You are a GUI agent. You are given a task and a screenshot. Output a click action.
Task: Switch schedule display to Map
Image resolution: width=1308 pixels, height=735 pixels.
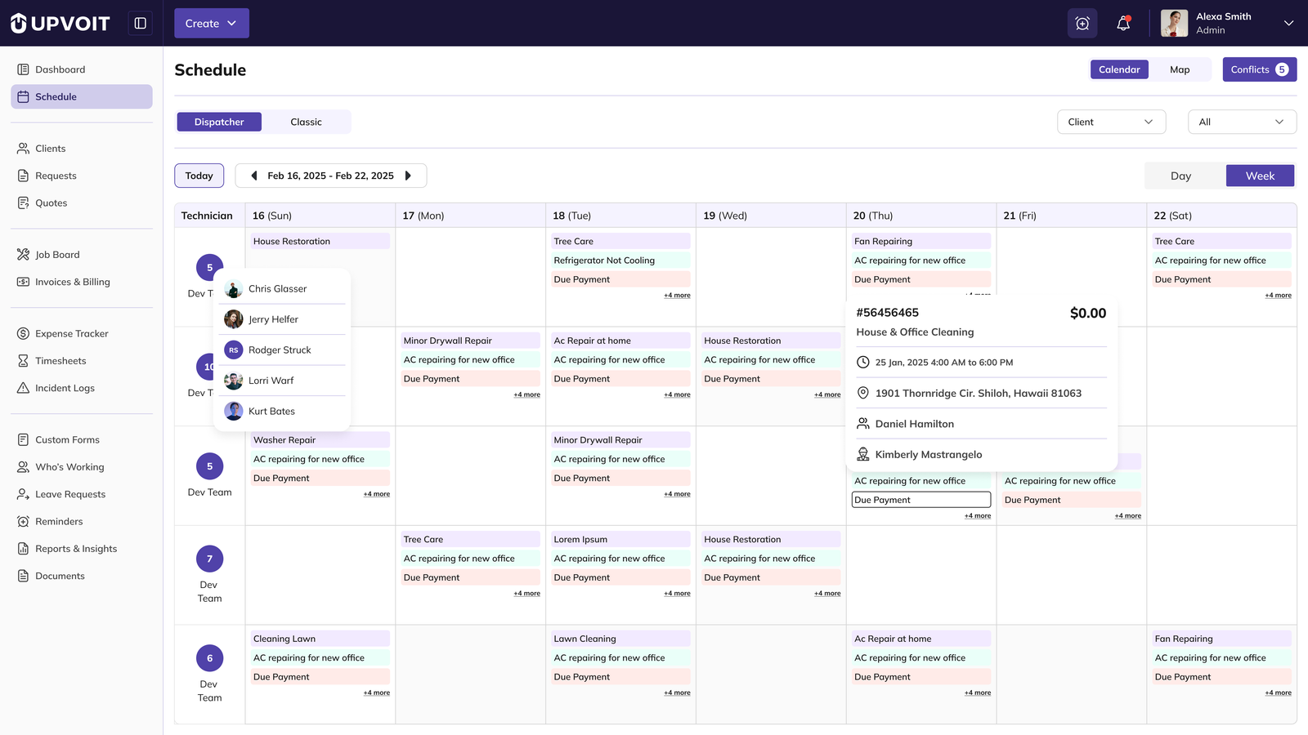[x=1179, y=69]
